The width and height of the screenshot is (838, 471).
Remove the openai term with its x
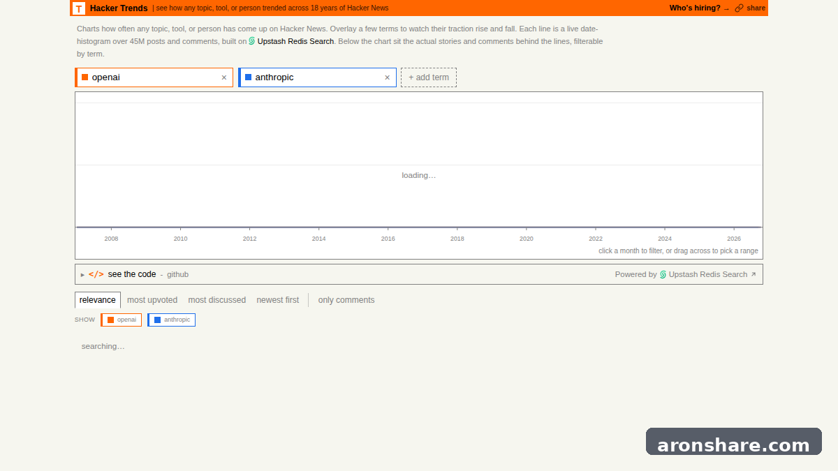coord(224,77)
